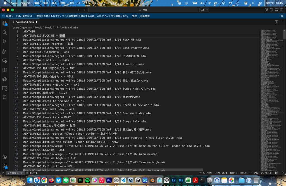Open the CRLF line ending selector

coord(243,173)
